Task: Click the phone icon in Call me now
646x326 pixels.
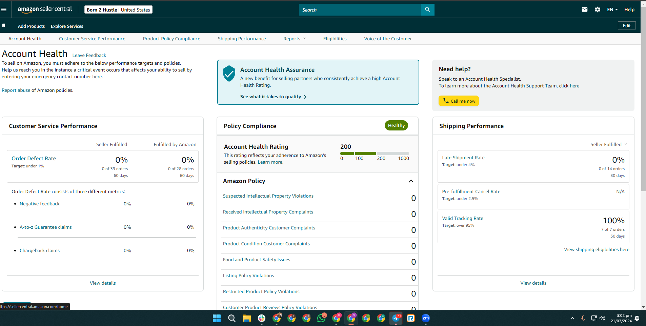Action: coord(446,101)
